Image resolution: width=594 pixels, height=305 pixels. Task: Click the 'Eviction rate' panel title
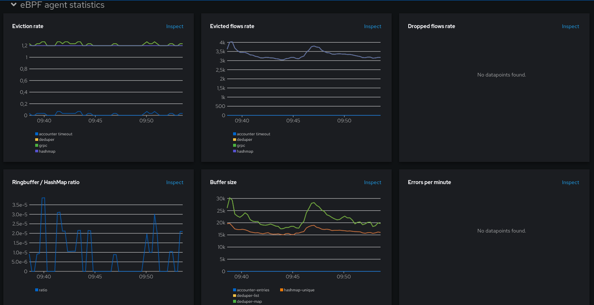(28, 26)
